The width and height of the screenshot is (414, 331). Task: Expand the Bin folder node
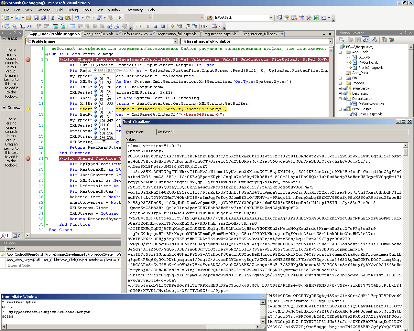pos(340,78)
